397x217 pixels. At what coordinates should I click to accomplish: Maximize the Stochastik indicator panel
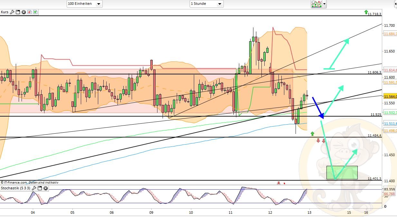pos(40,188)
